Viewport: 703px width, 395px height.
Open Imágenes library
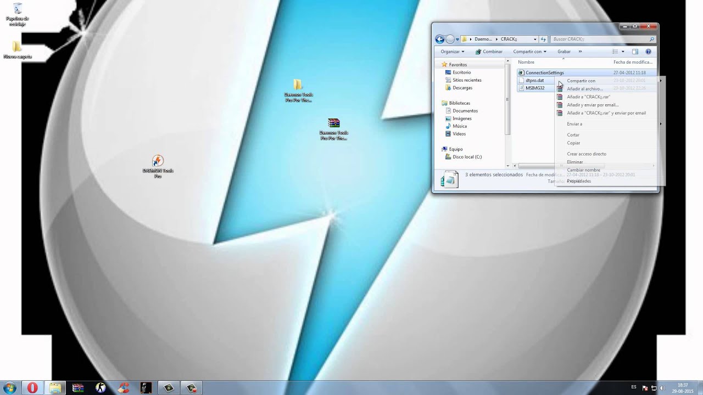tap(462, 119)
